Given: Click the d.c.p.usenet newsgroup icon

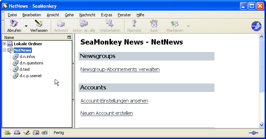Looking at the screenshot, I should [x=16, y=76].
